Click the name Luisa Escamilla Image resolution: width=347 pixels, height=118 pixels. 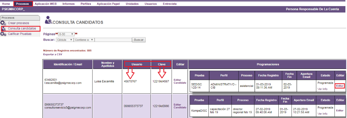pos(104,81)
